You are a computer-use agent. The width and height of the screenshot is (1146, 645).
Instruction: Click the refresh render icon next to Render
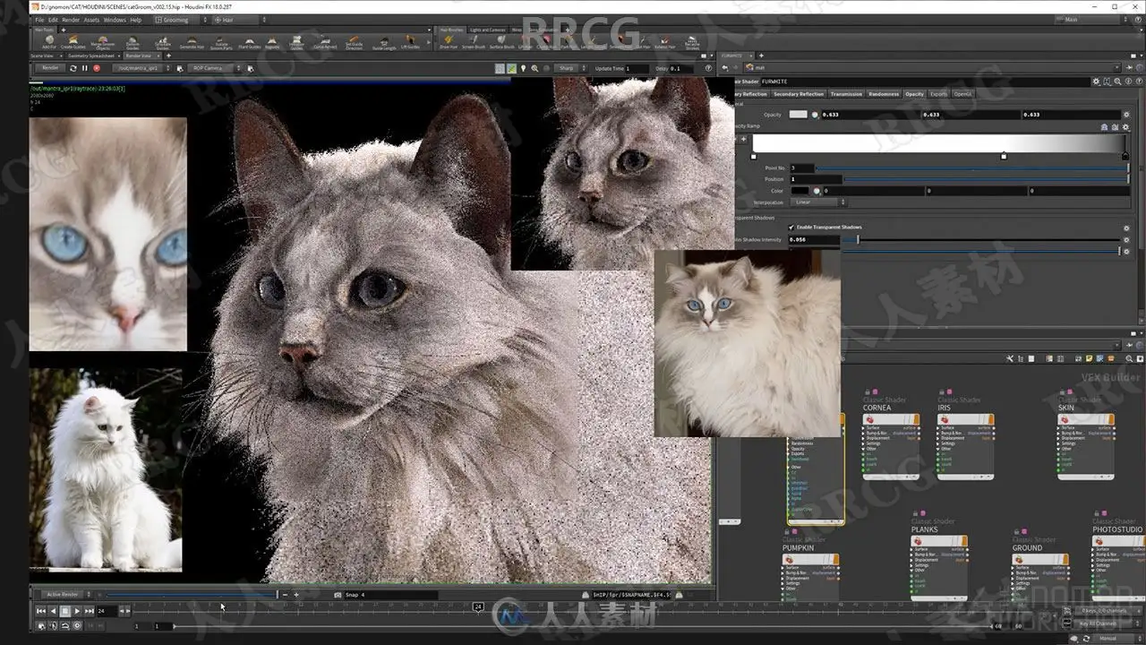[73, 68]
